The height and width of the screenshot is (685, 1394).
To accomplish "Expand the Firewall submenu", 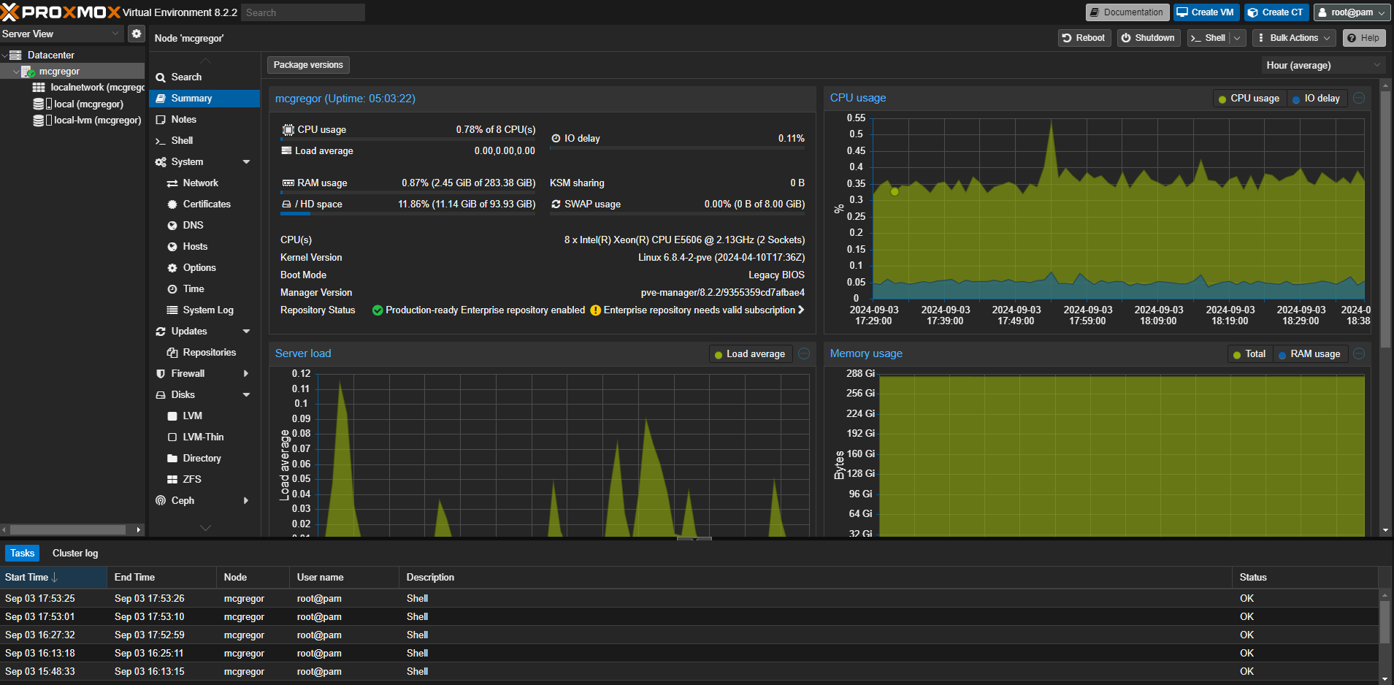I will 246,374.
